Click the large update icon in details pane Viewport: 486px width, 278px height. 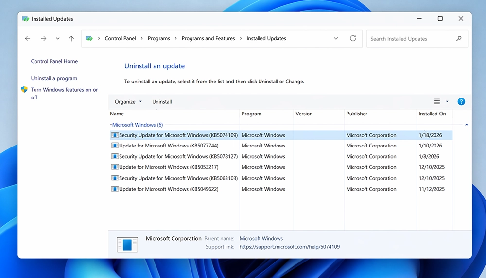pos(127,245)
